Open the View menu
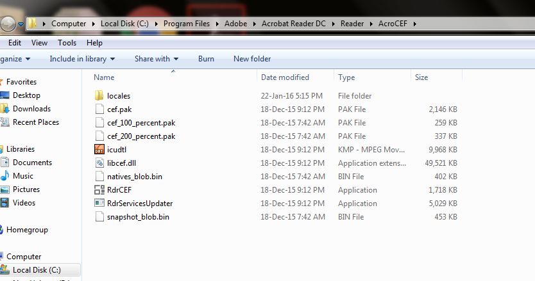Screen dimensions: 535x281 coord(39,43)
